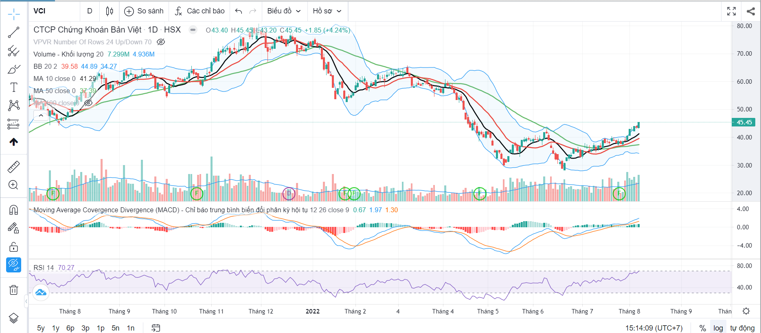Screen dimensions: 761x333
Task: Collapse the left drawing toolbar
Action: click(26, 301)
